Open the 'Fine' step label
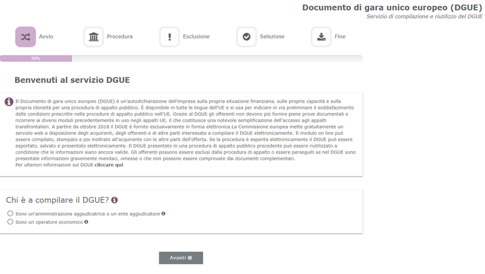Viewport: 485px width, 274px height. click(x=340, y=37)
